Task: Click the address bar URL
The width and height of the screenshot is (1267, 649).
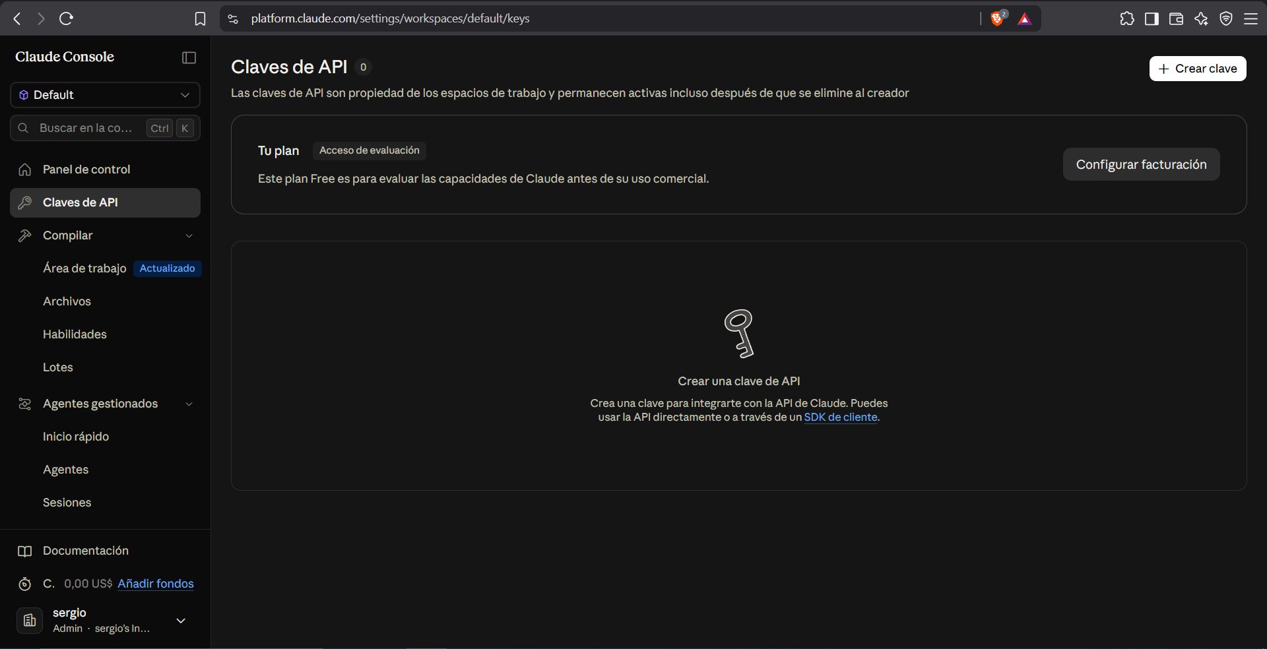Action: [391, 18]
